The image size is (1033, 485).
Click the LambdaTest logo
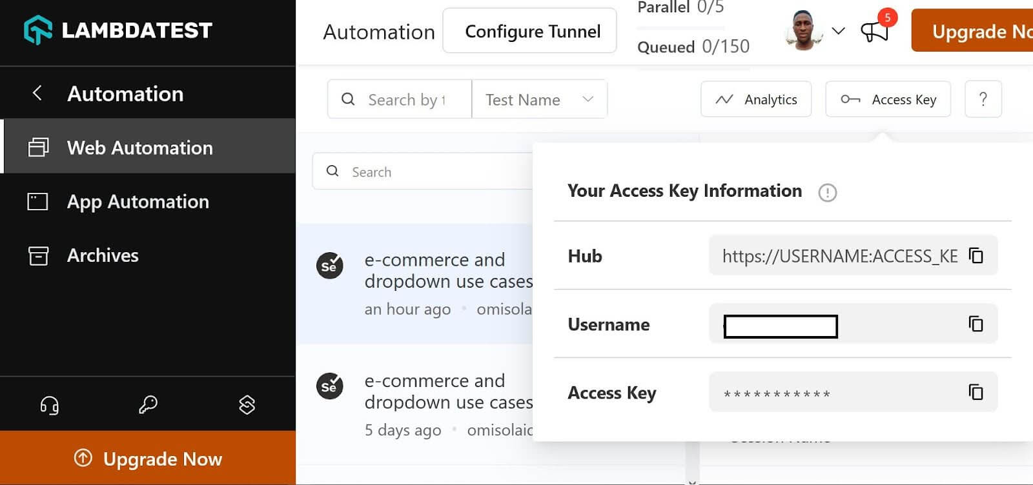point(118,30)
